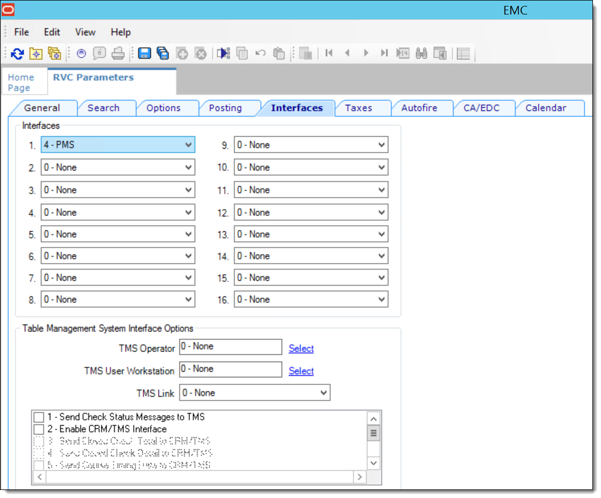Switch to the General tab
Screen dimensions: 601x498
tap(42, 108)
